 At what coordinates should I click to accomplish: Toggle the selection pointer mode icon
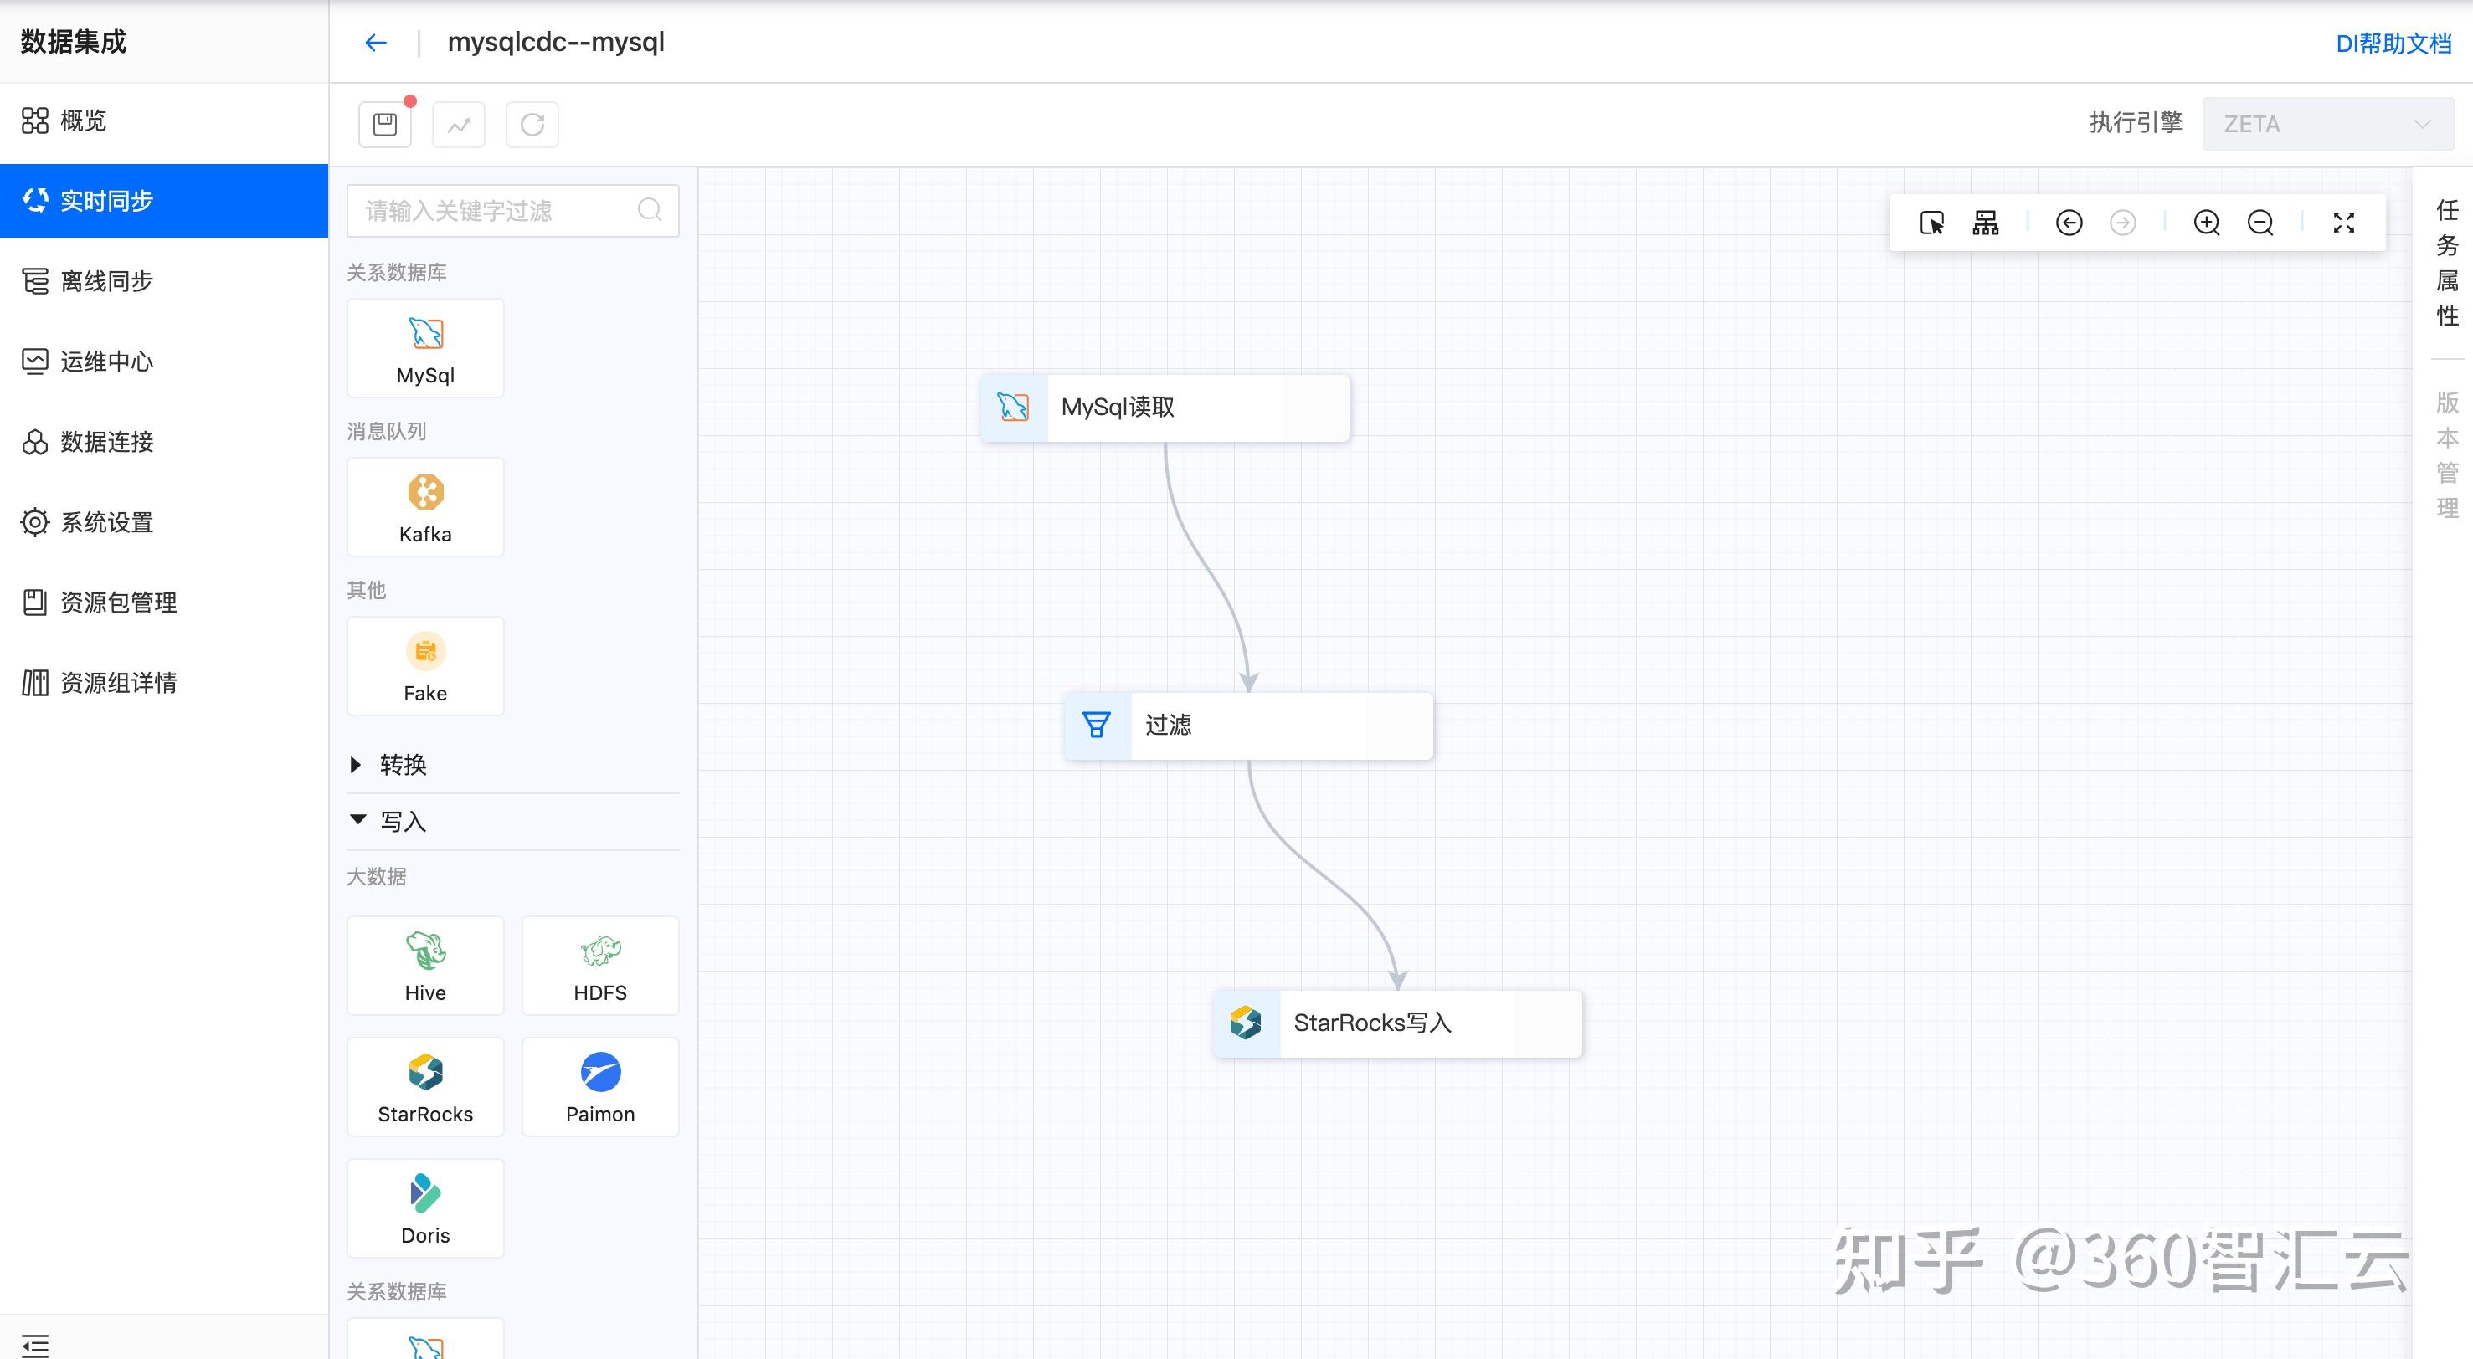click(x=1931, y=223)
